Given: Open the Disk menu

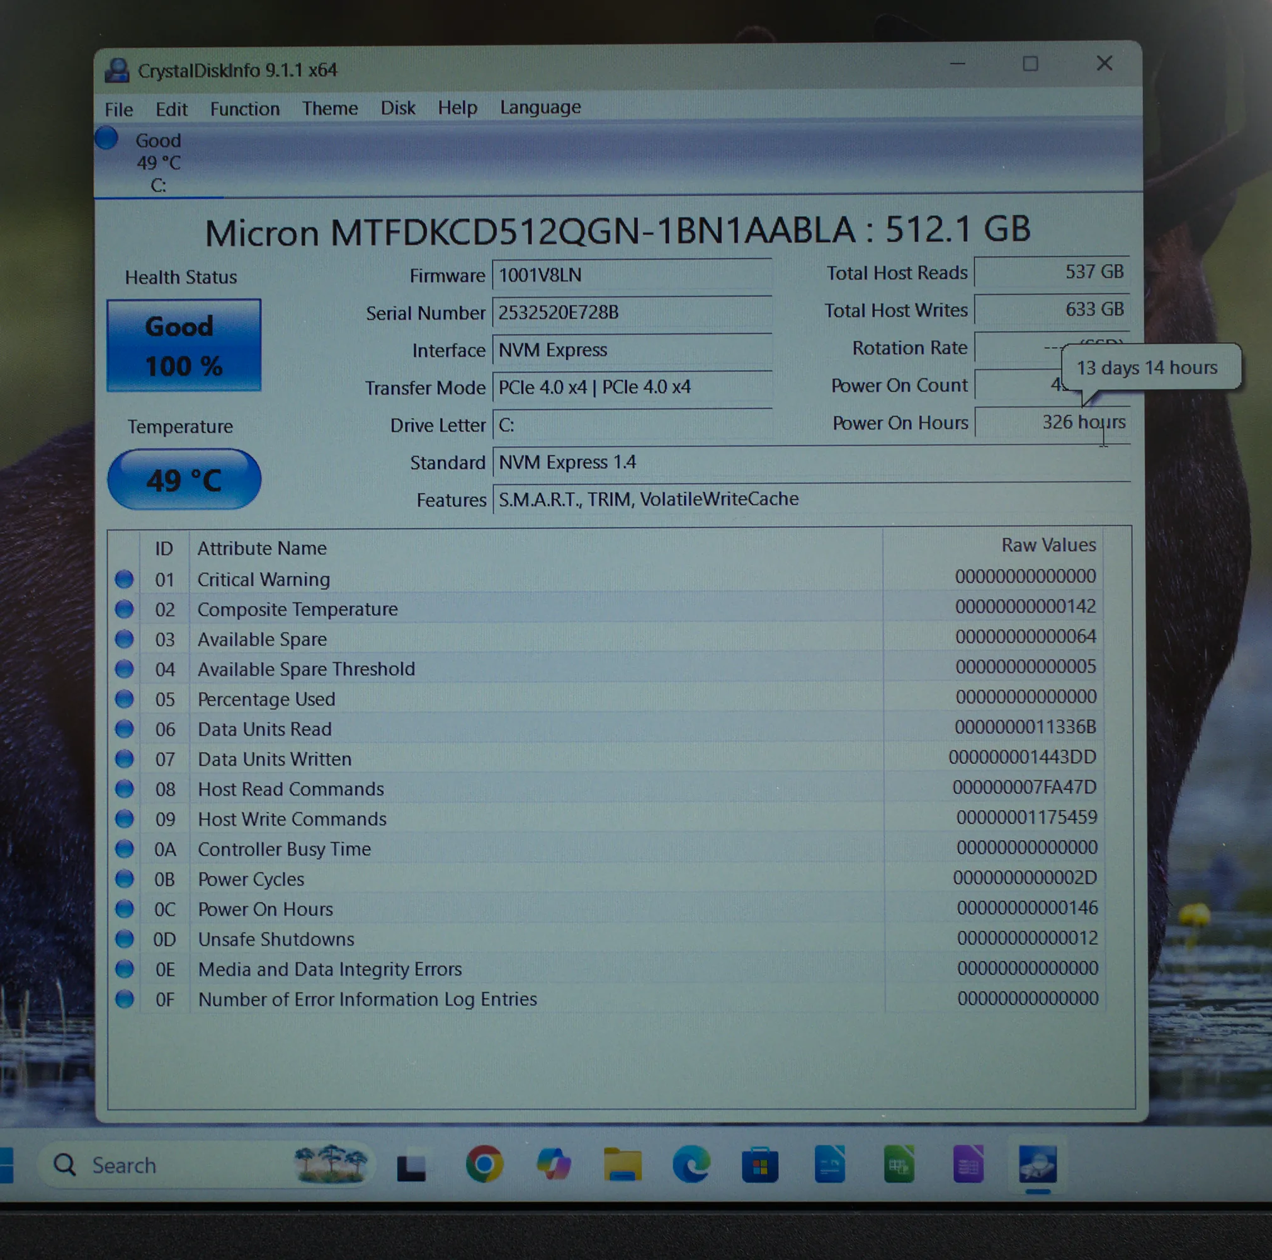Looking at the screenshot, I should click(x=398, y=108).
